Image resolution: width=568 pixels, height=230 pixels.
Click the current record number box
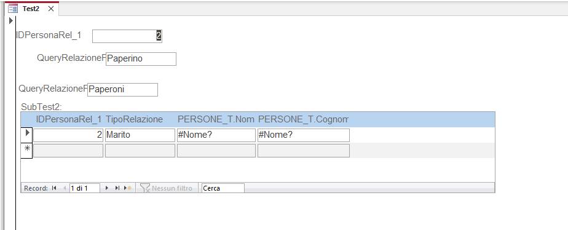pos(84,188)
